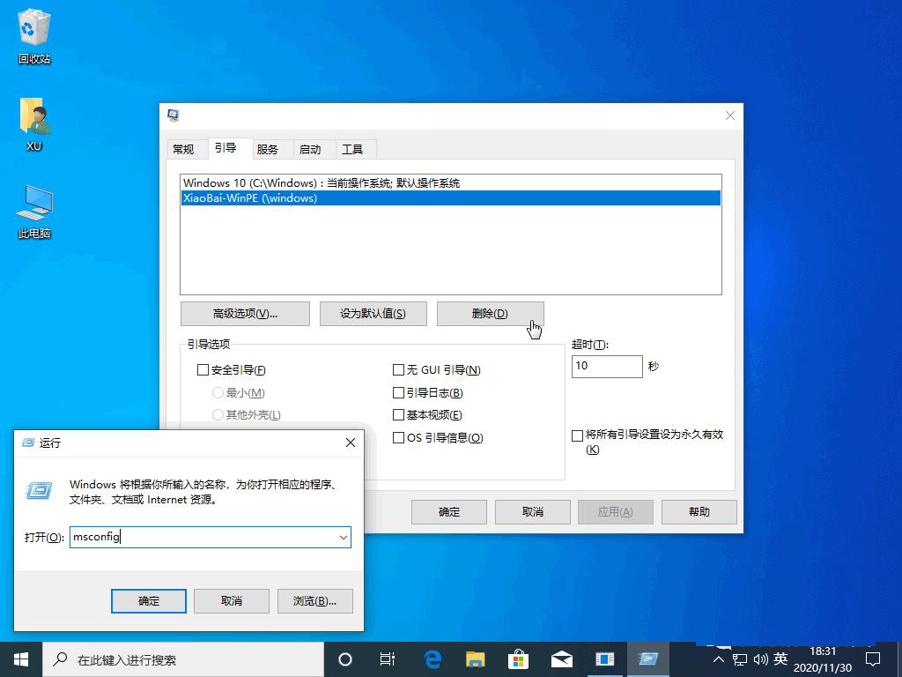Open the Recycle Bin desktop icon
The width and height of the screenshot is (902, 677).
coord(34,35)
